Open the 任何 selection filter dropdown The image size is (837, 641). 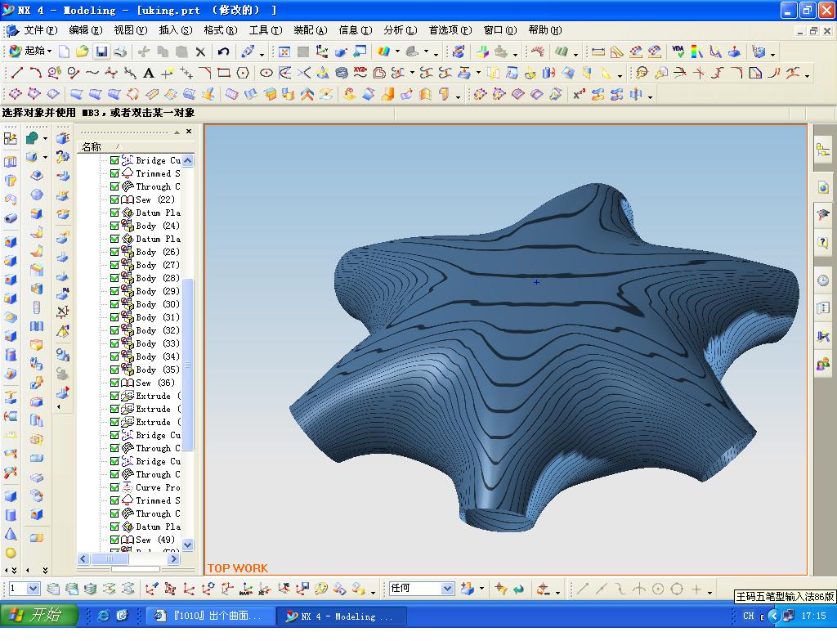coord(448,589)
